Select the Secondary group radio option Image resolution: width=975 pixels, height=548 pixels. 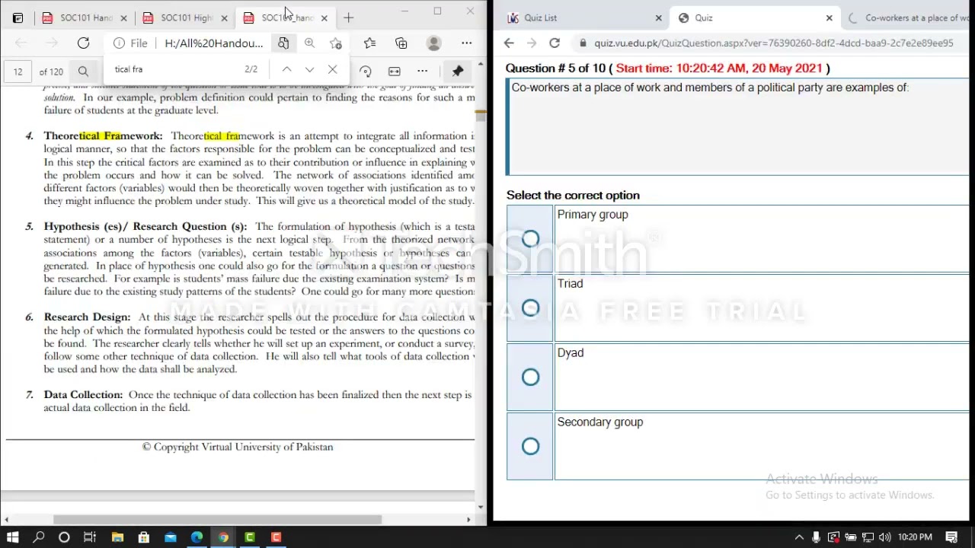pos(531,447)
